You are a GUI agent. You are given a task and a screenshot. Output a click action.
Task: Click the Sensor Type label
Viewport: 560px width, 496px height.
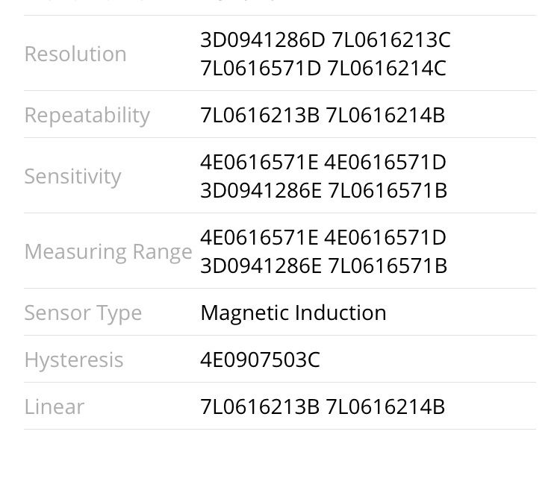point(83,313)
